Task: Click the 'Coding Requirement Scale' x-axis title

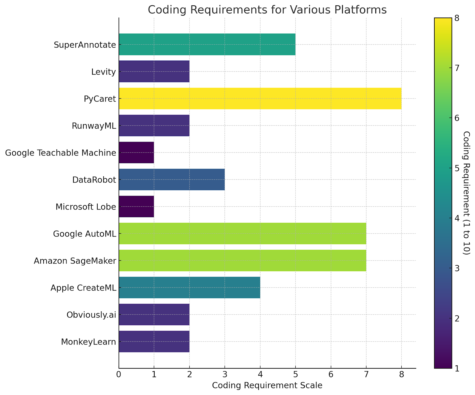Action: coord(267,386)
